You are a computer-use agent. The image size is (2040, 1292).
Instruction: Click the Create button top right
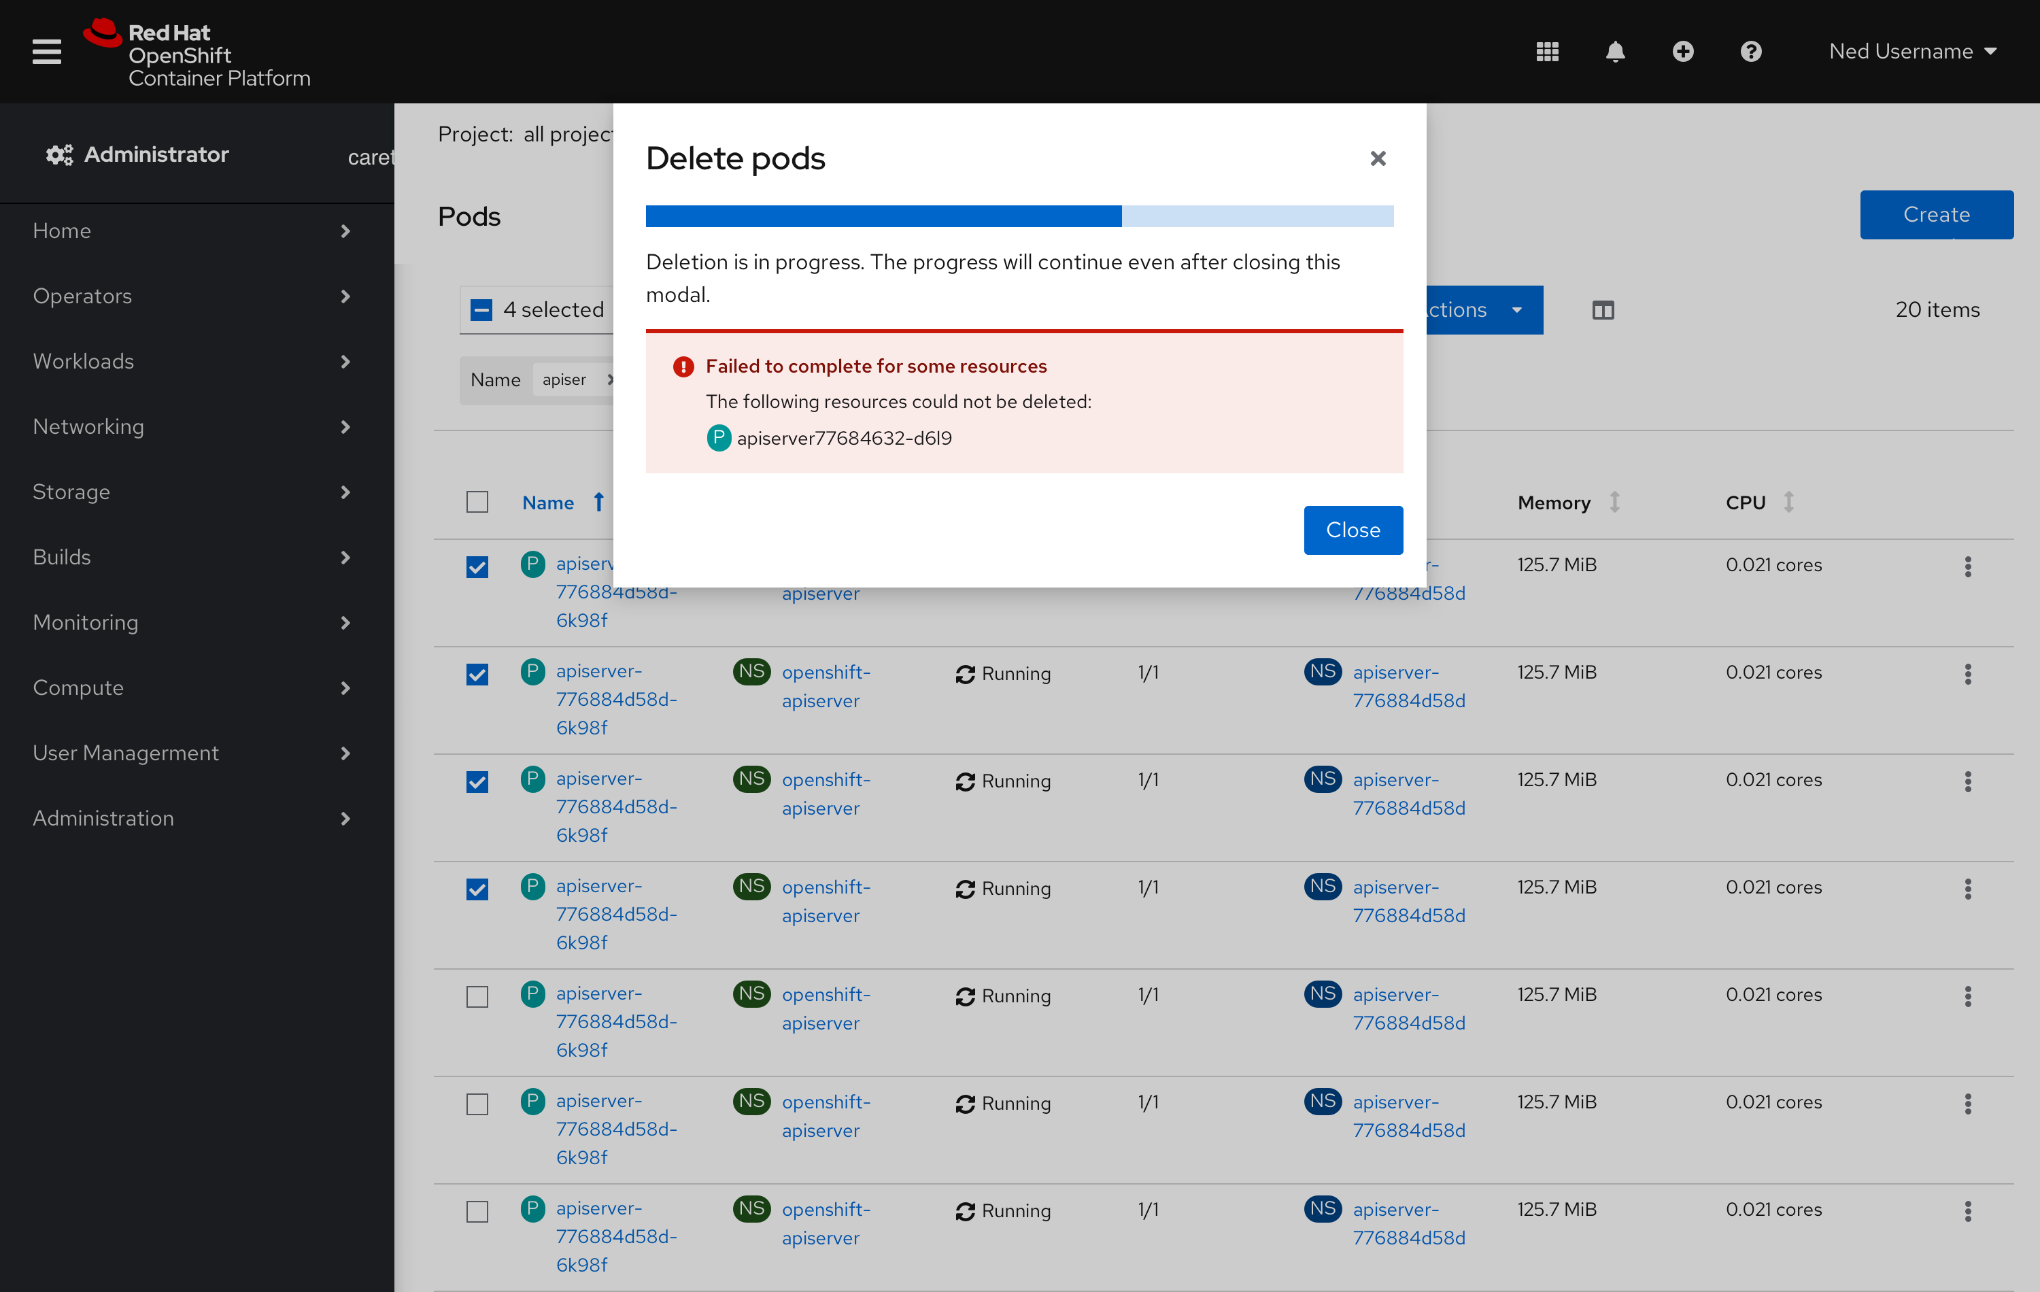tap(1936, 214)
